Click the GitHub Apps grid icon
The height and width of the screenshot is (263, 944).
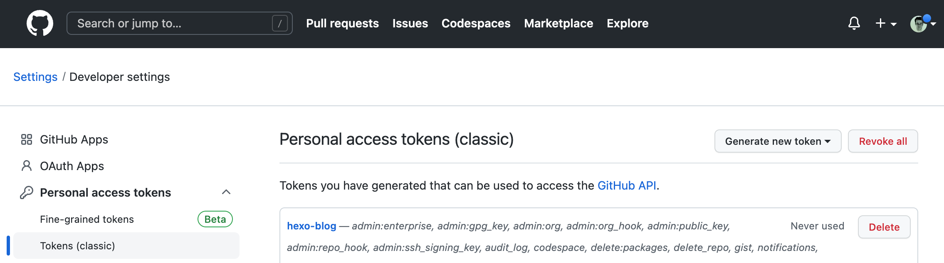[x=27, y=139]
